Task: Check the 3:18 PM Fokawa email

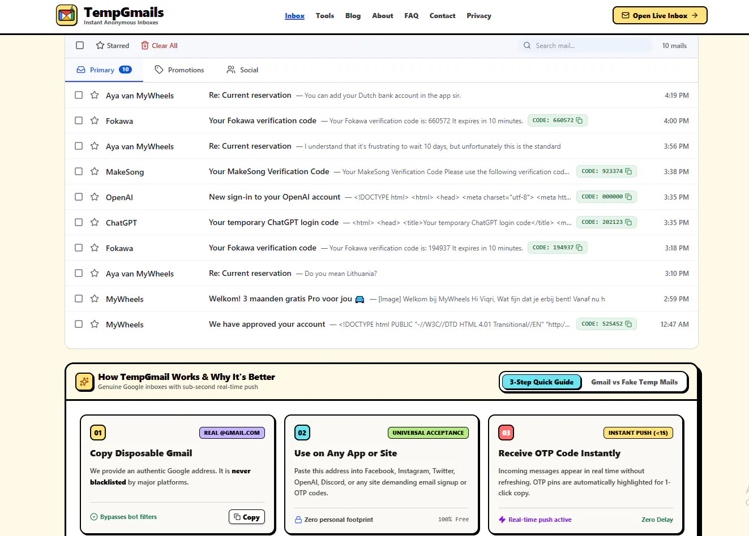Action: (x=79, y=248)
